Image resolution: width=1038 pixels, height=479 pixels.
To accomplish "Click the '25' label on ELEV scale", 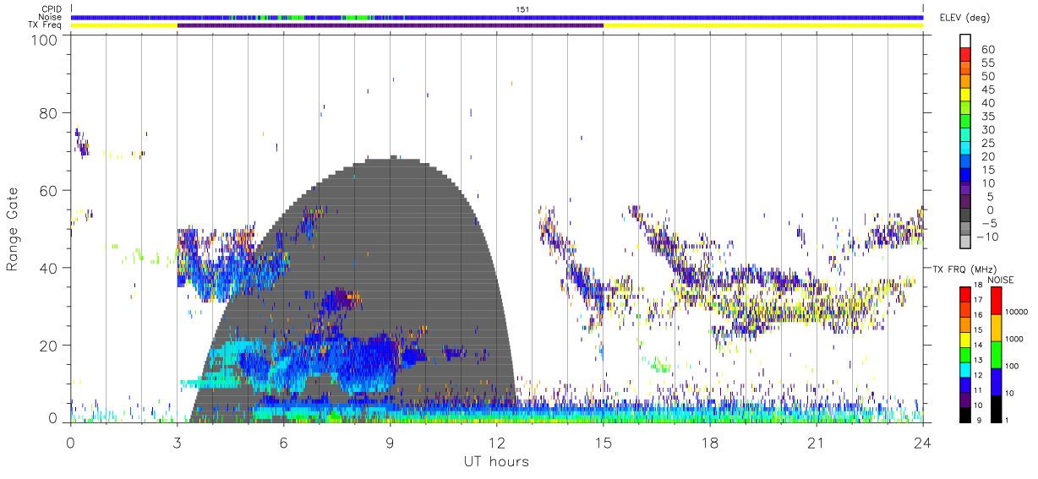I will tap(988, 143).
